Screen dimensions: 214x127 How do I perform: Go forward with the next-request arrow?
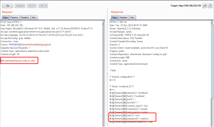(41, 6)
